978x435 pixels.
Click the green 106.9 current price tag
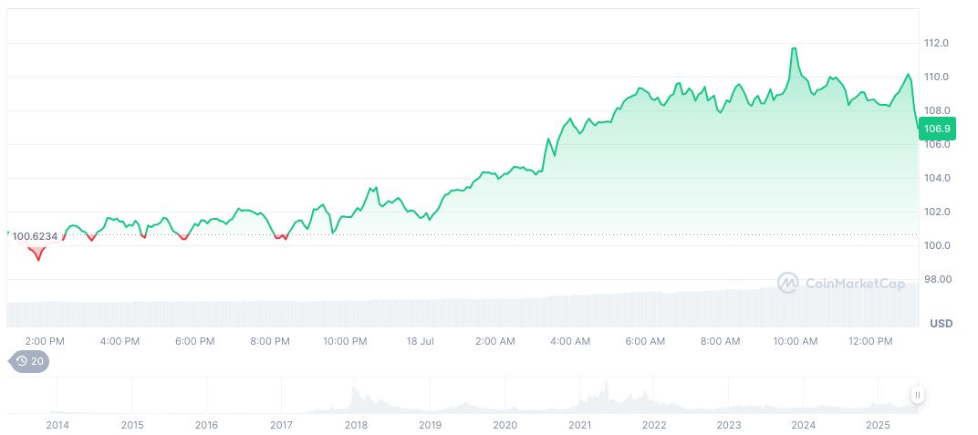coord(937,129)
